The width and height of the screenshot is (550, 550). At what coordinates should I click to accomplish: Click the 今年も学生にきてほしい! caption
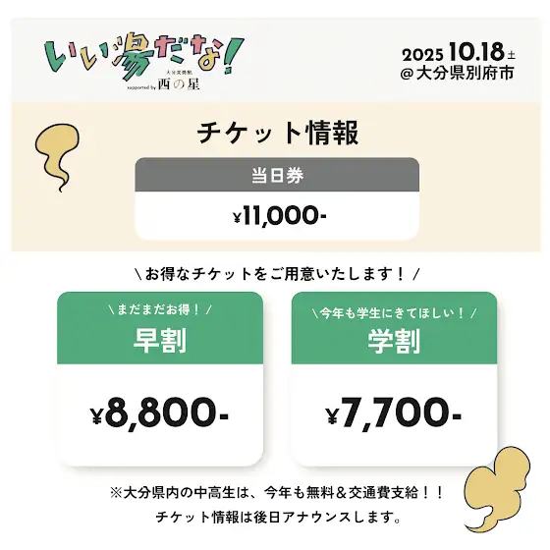pyautogui.click(x=394, y=313)
